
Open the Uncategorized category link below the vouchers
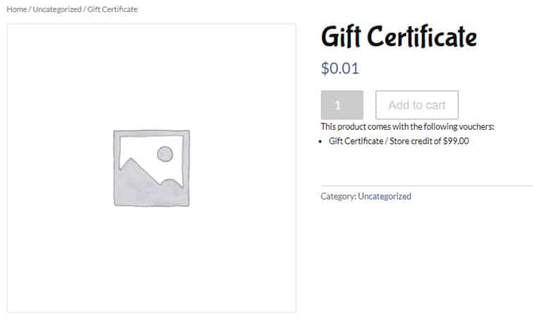pyautogui.click(x=384, y=196)
